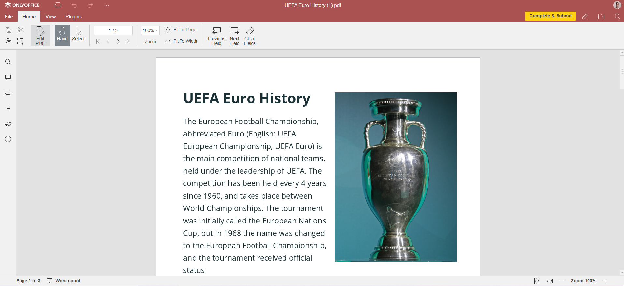Click the Clear Fields eraser icon

250,31
